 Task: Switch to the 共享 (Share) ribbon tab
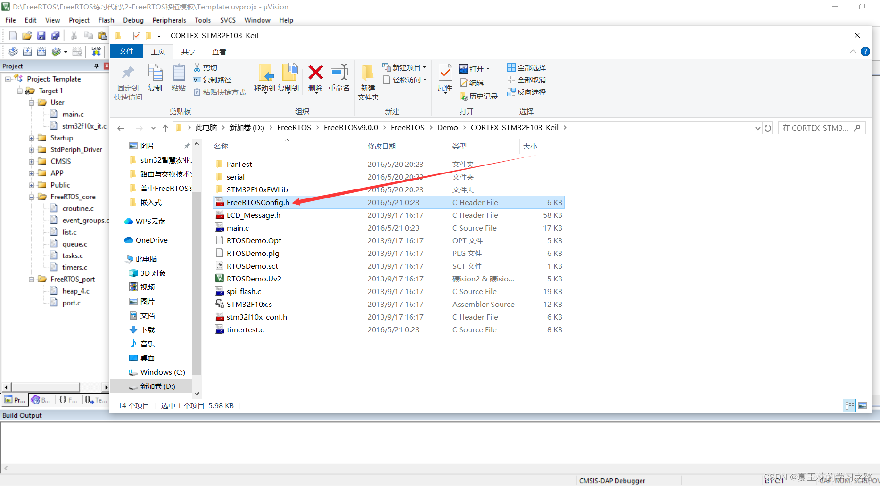[x=189, y=51]
